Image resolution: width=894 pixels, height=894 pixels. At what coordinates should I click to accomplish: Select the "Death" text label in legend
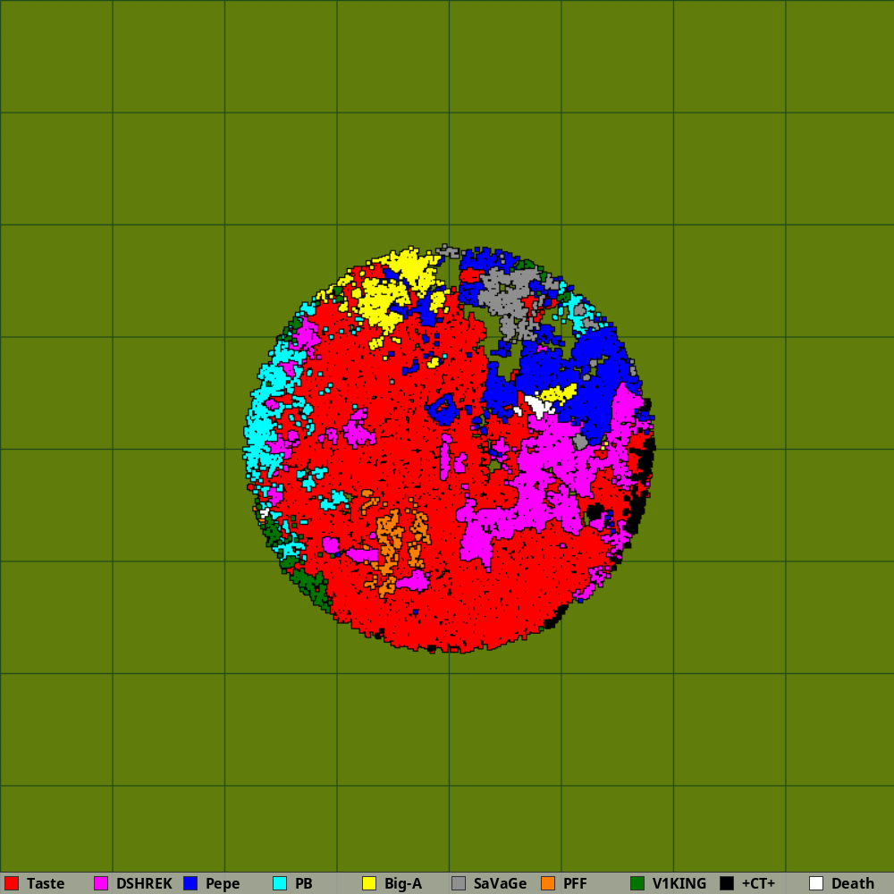coord(852,883)
